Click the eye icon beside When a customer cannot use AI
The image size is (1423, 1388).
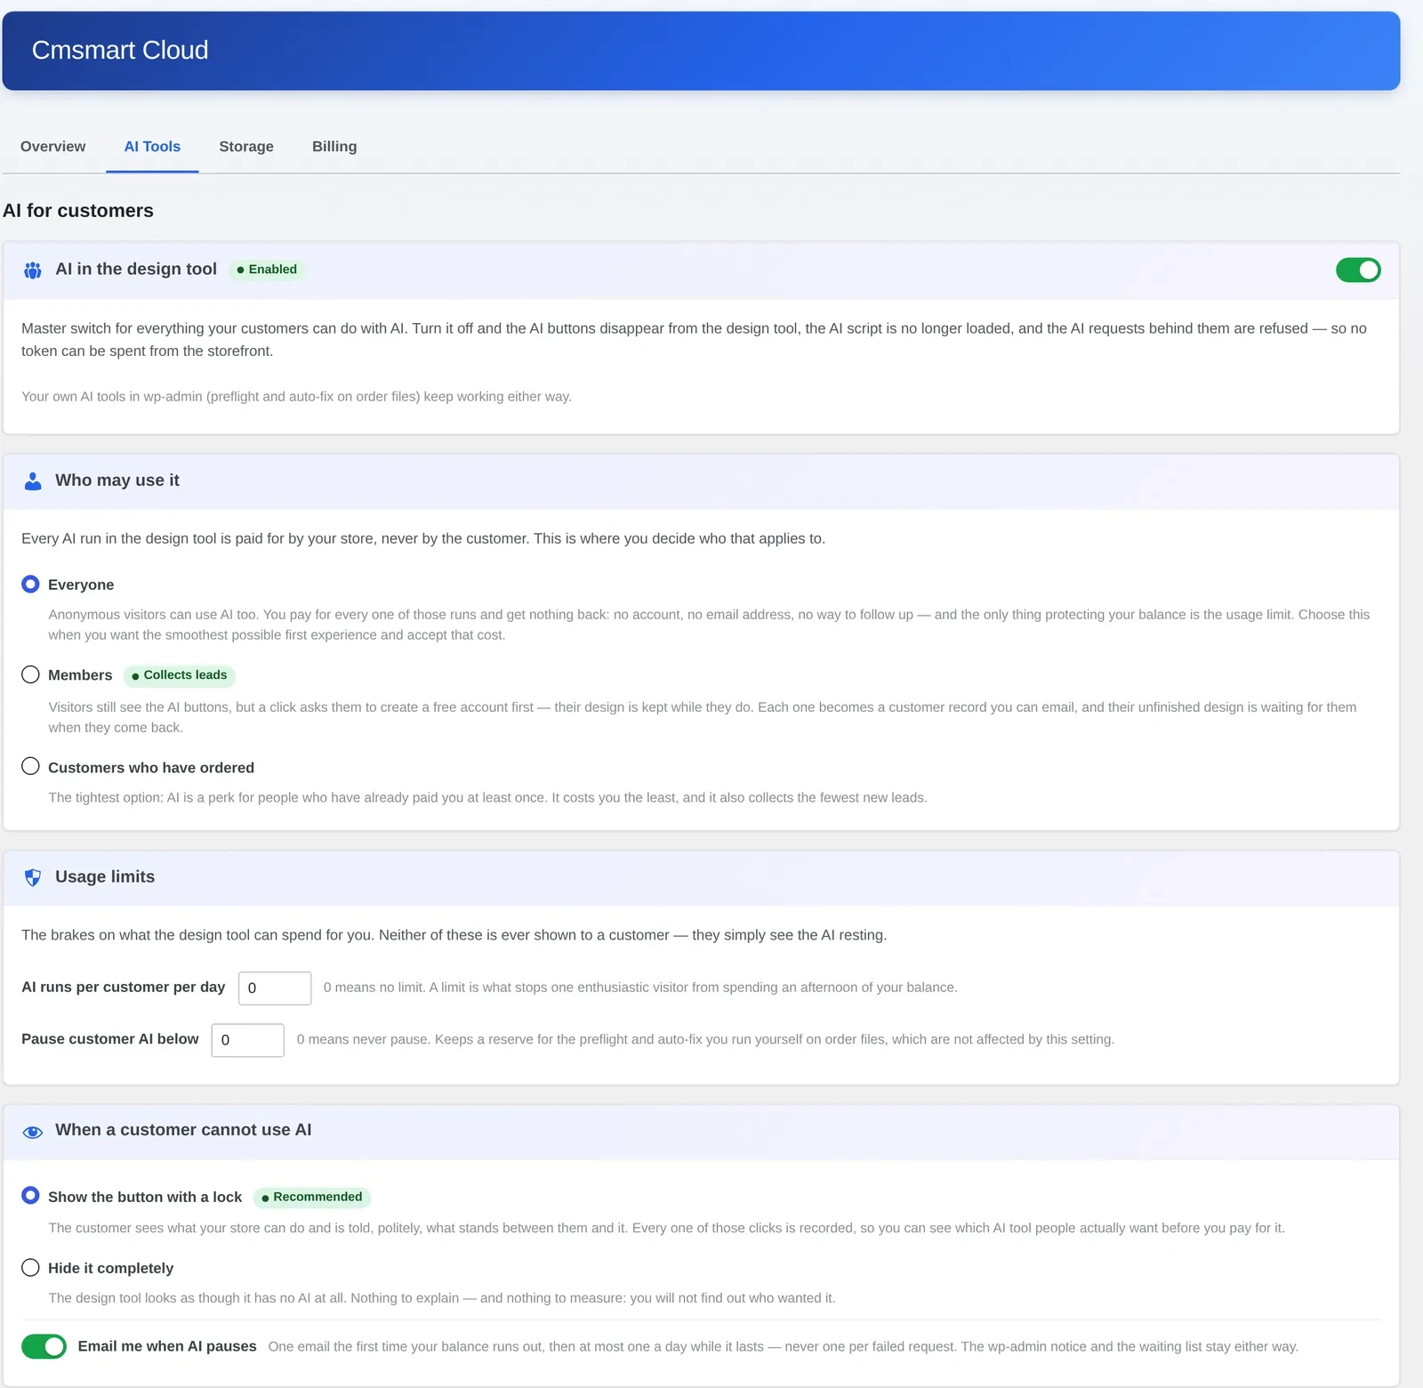(33, 1132)
